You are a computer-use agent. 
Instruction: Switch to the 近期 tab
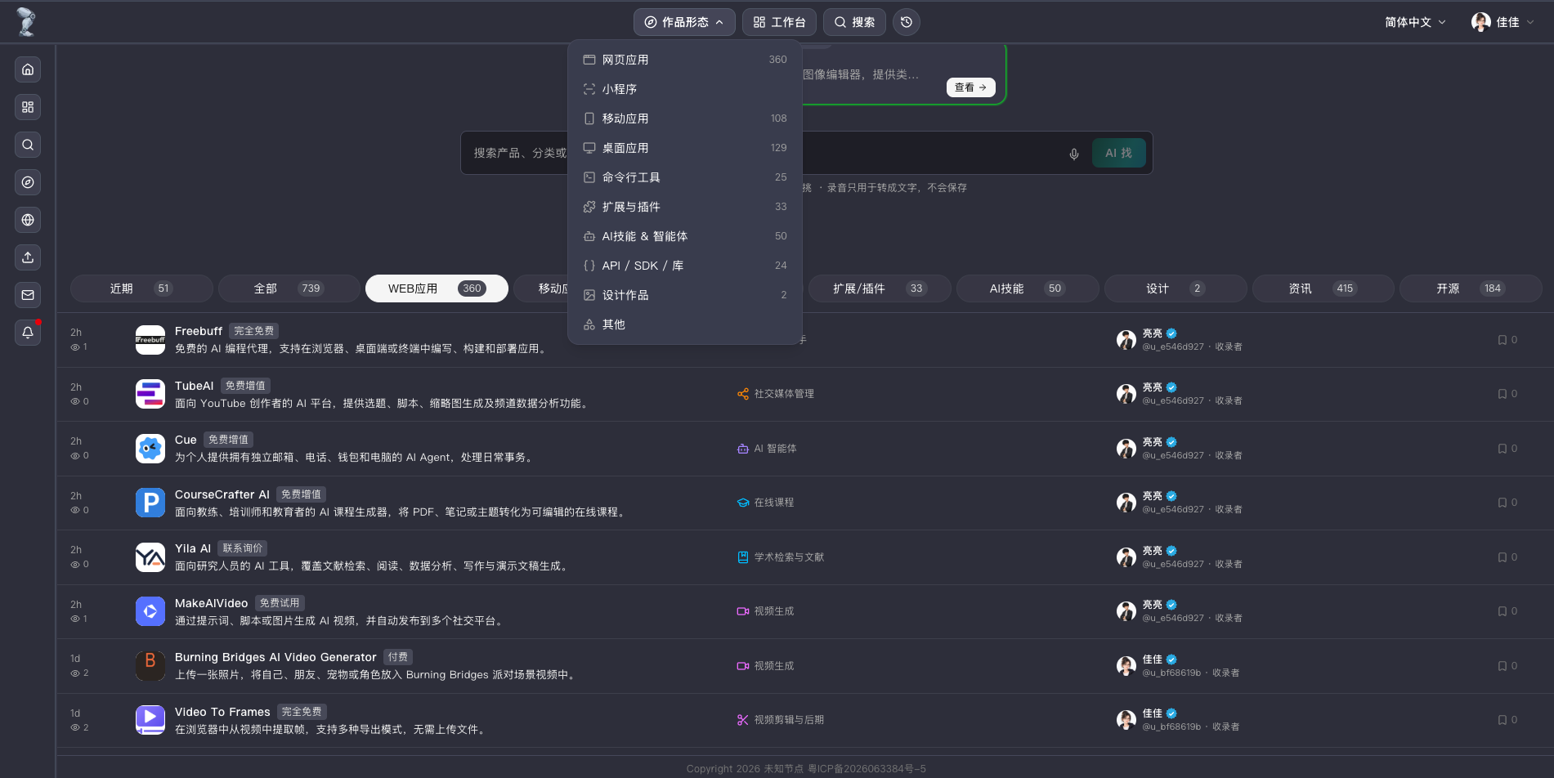(141, 288)
